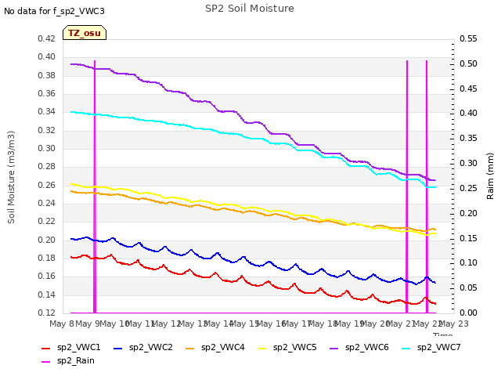This screenshot has height=376, width=501.
Task: Click the 0.12 left axis tick label
Action: [46, 313]
